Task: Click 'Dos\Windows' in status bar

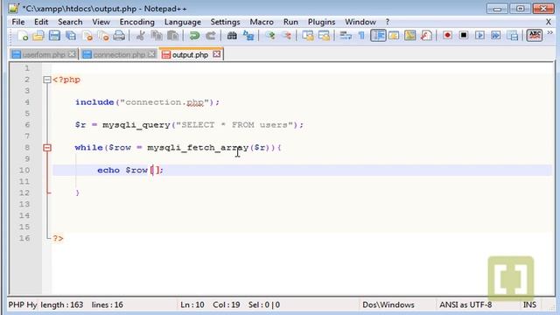Action: coord(388,304)
